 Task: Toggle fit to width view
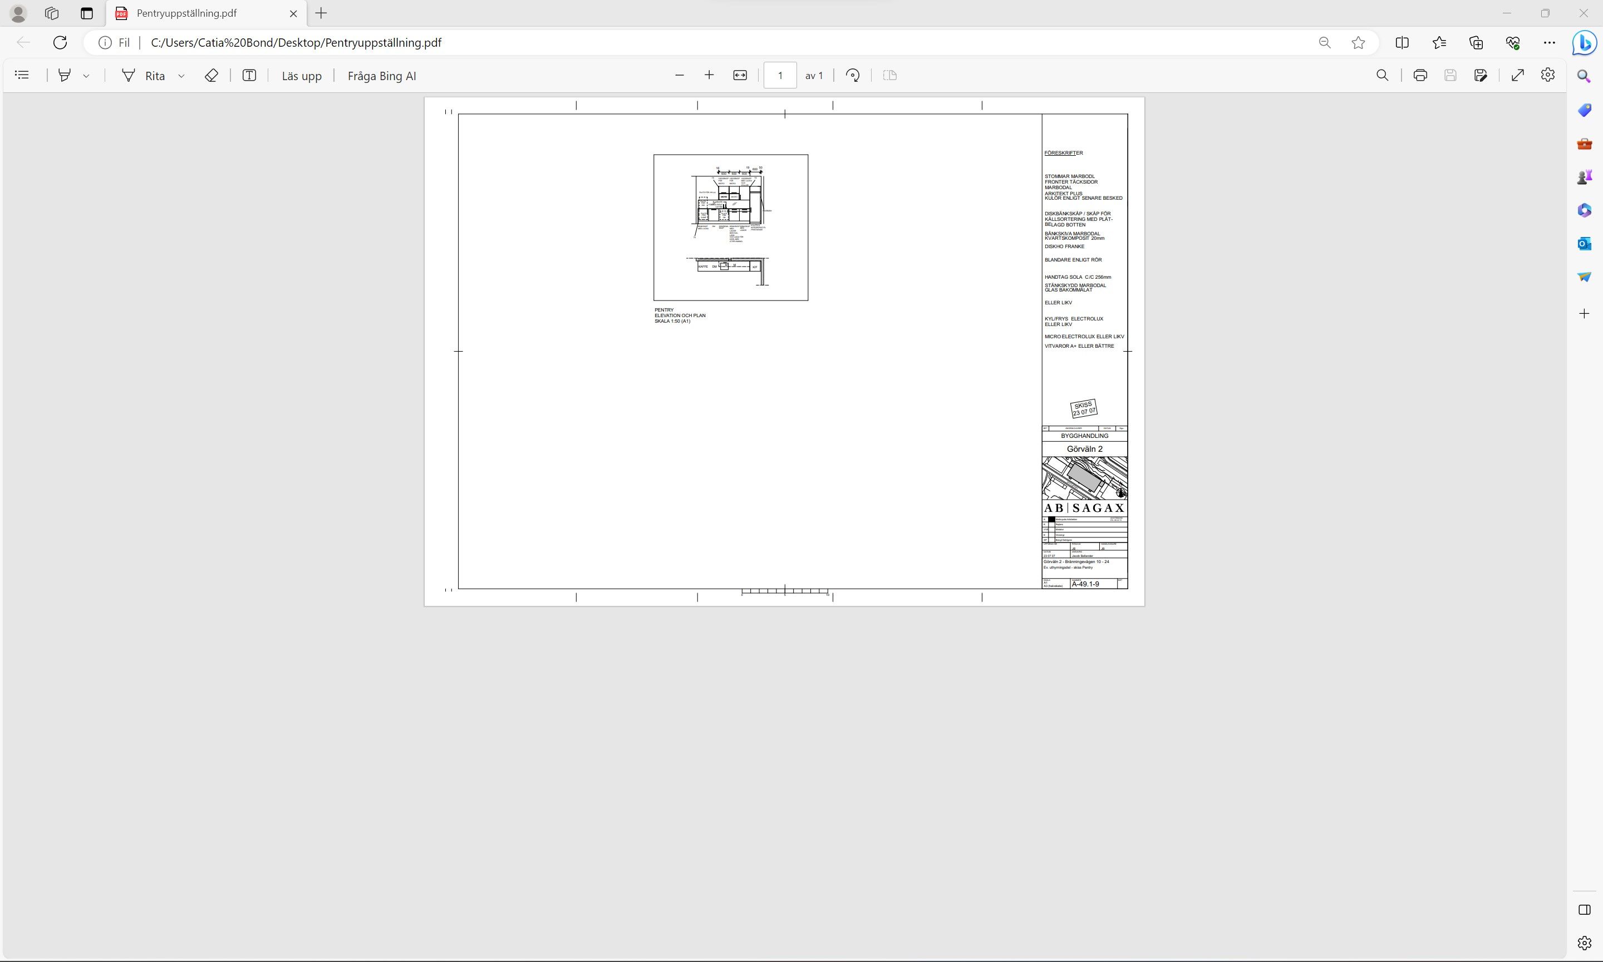tap(740, 75)
